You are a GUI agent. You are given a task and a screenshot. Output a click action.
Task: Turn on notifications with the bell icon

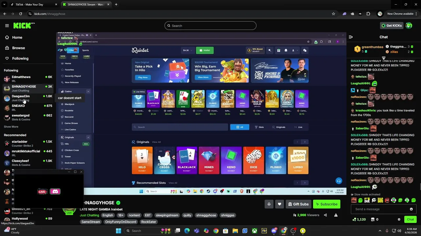coord(269,204)
